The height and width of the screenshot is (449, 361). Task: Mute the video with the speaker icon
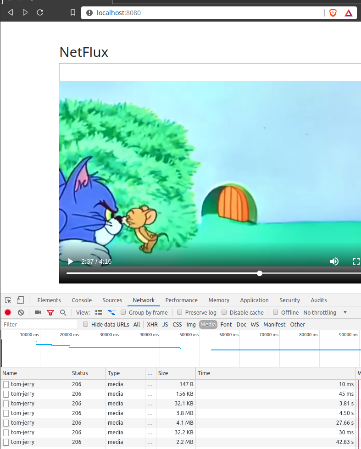pyautogui.click(x=334, y=261)
